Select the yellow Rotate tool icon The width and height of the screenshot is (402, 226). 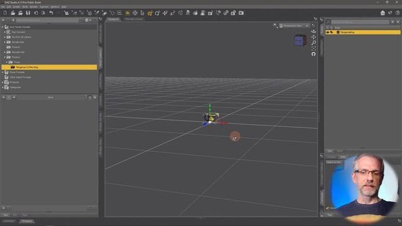[149, 13]
